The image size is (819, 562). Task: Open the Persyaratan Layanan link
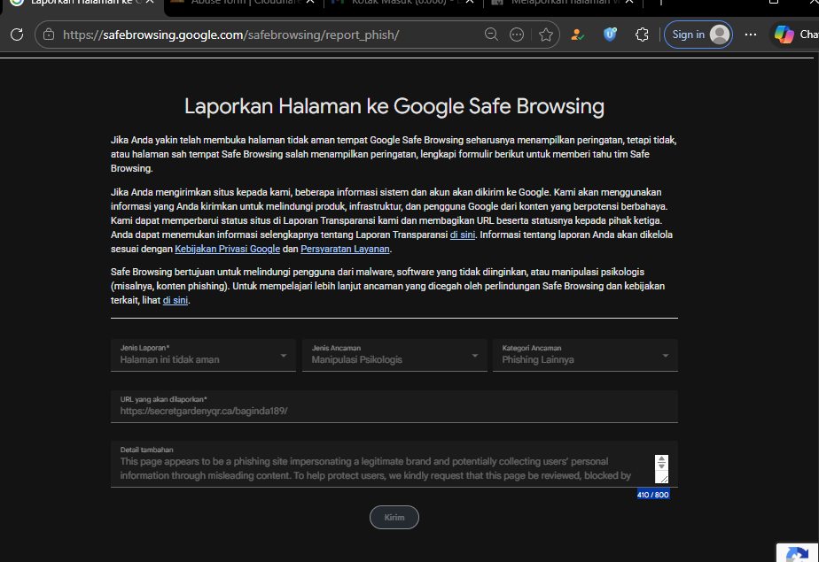[345, 249]
